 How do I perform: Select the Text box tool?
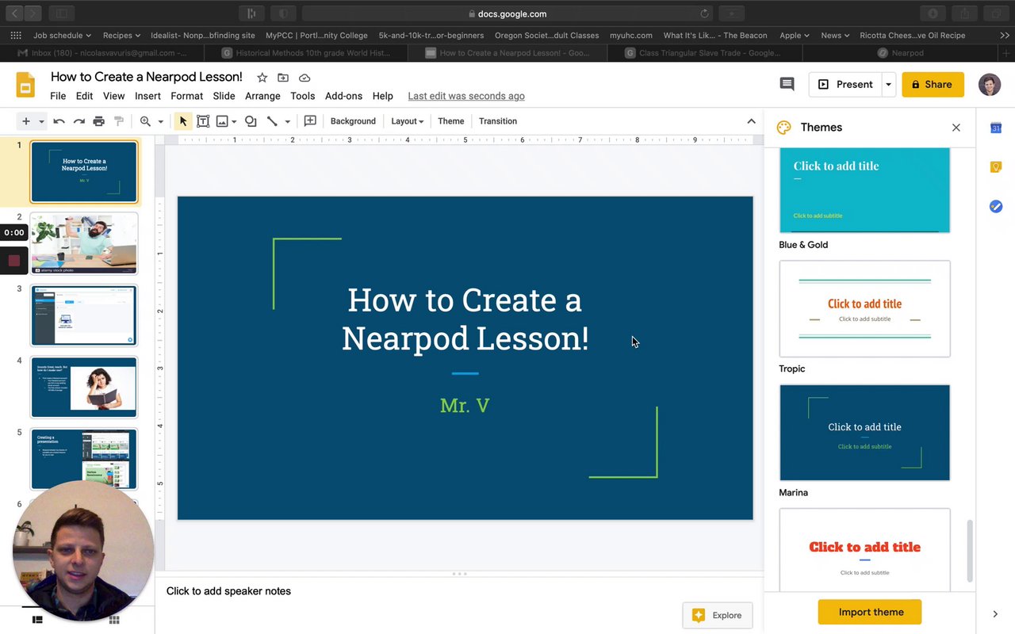click(x=203, y=121)
